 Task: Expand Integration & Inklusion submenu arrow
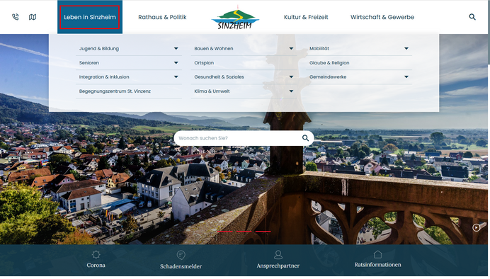tap(176, 77)
